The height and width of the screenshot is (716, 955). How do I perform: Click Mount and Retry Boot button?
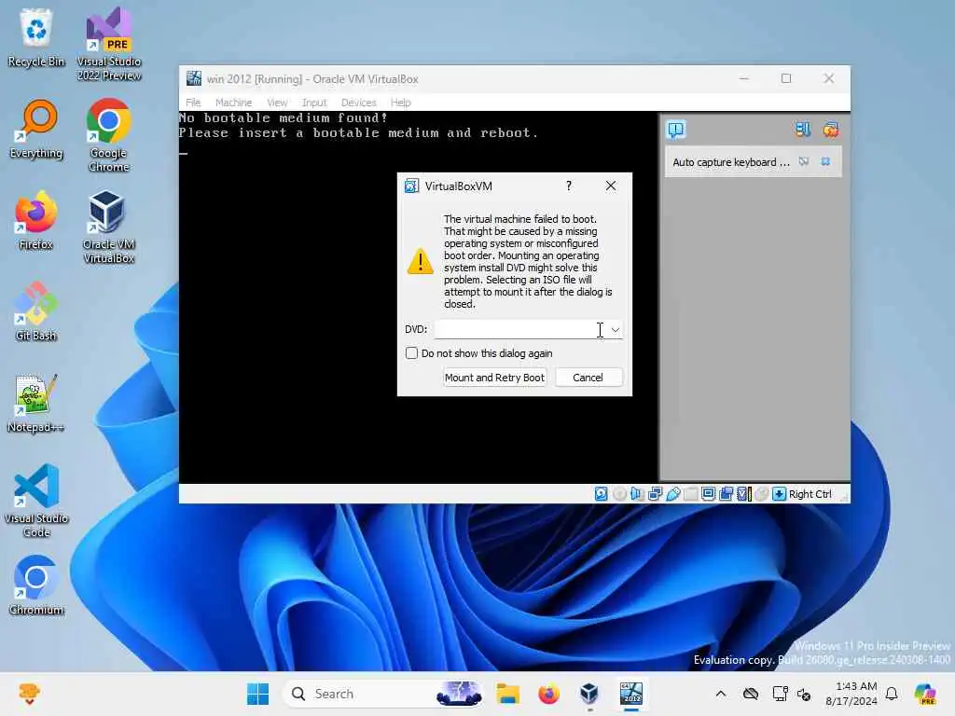[x=494, y=378]
